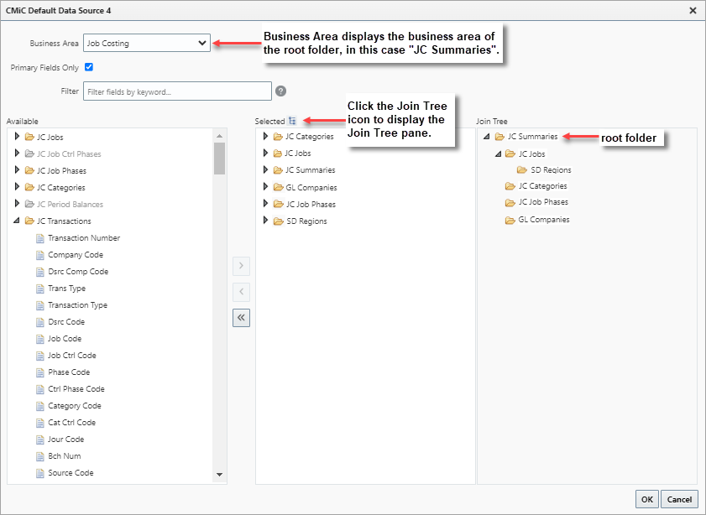Click JC Period Balances folder icon
The width and height of the screenshot is (706, 515).
click(29, 204)
